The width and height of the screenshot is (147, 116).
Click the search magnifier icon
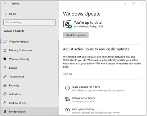point(53,22)
